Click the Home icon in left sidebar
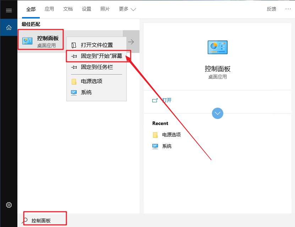 (x=9, y=27)
